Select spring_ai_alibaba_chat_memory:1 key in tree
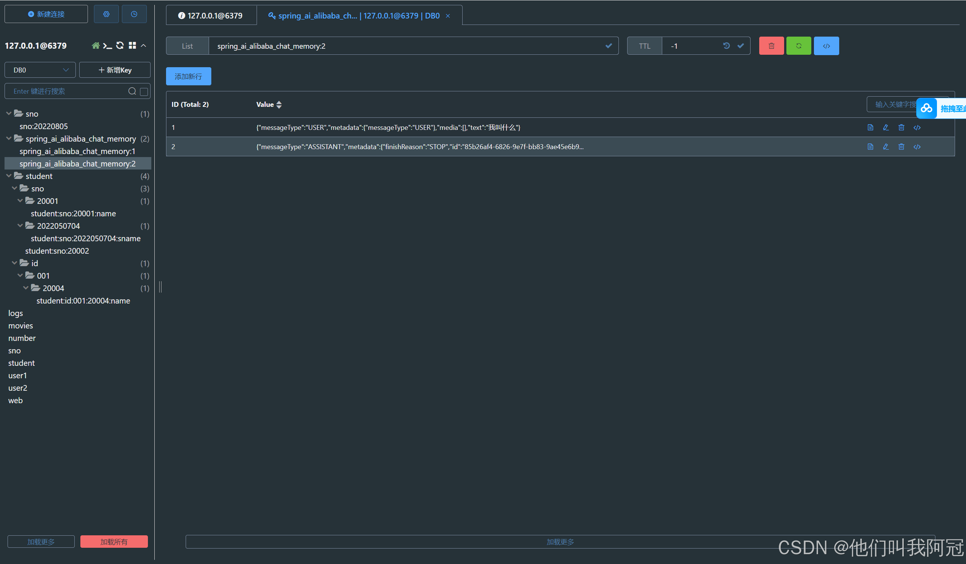 [77, 151]
